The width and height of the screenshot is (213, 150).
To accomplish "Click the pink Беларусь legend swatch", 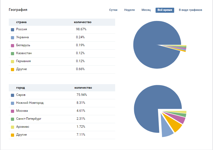I will tap(12, 46).
